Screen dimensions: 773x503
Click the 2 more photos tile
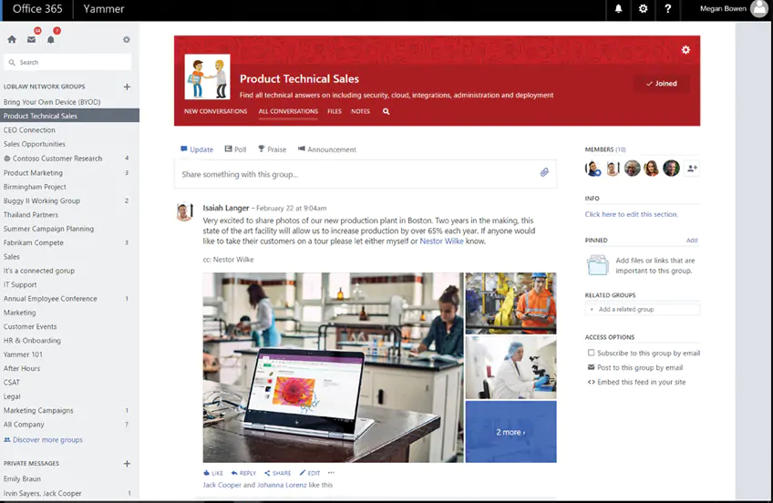pyautogui.click(x=510, y=432)
